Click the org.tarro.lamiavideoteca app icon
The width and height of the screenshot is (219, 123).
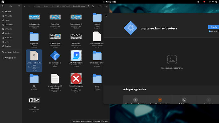coord(130,28)
